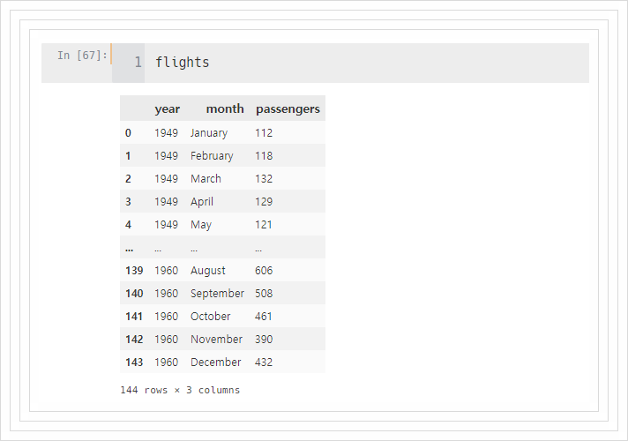
Task: Select the March row month cell
Action: 206,179
